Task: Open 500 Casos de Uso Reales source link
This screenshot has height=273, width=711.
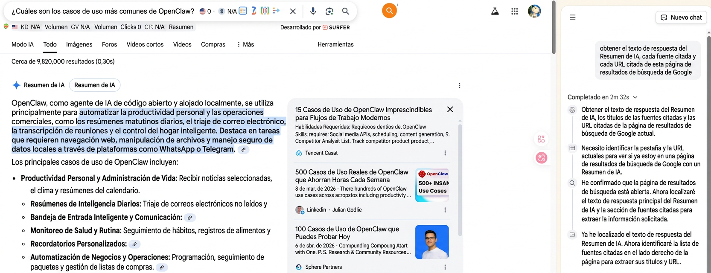Action: (x=352, y=176)
